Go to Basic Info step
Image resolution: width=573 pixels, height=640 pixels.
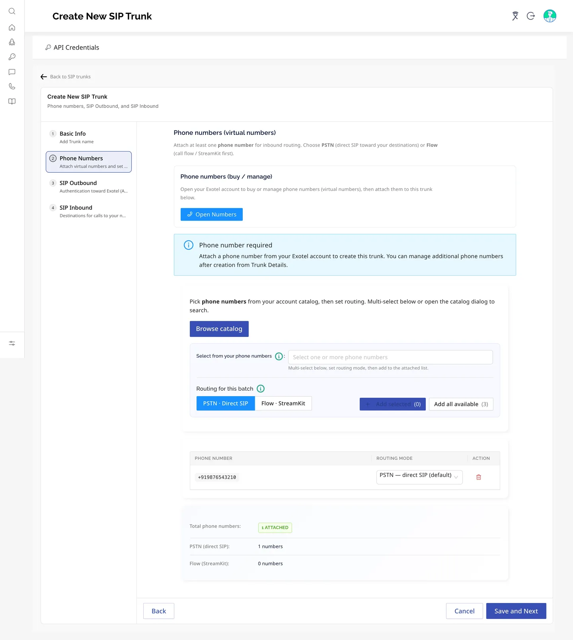(89, 137)
